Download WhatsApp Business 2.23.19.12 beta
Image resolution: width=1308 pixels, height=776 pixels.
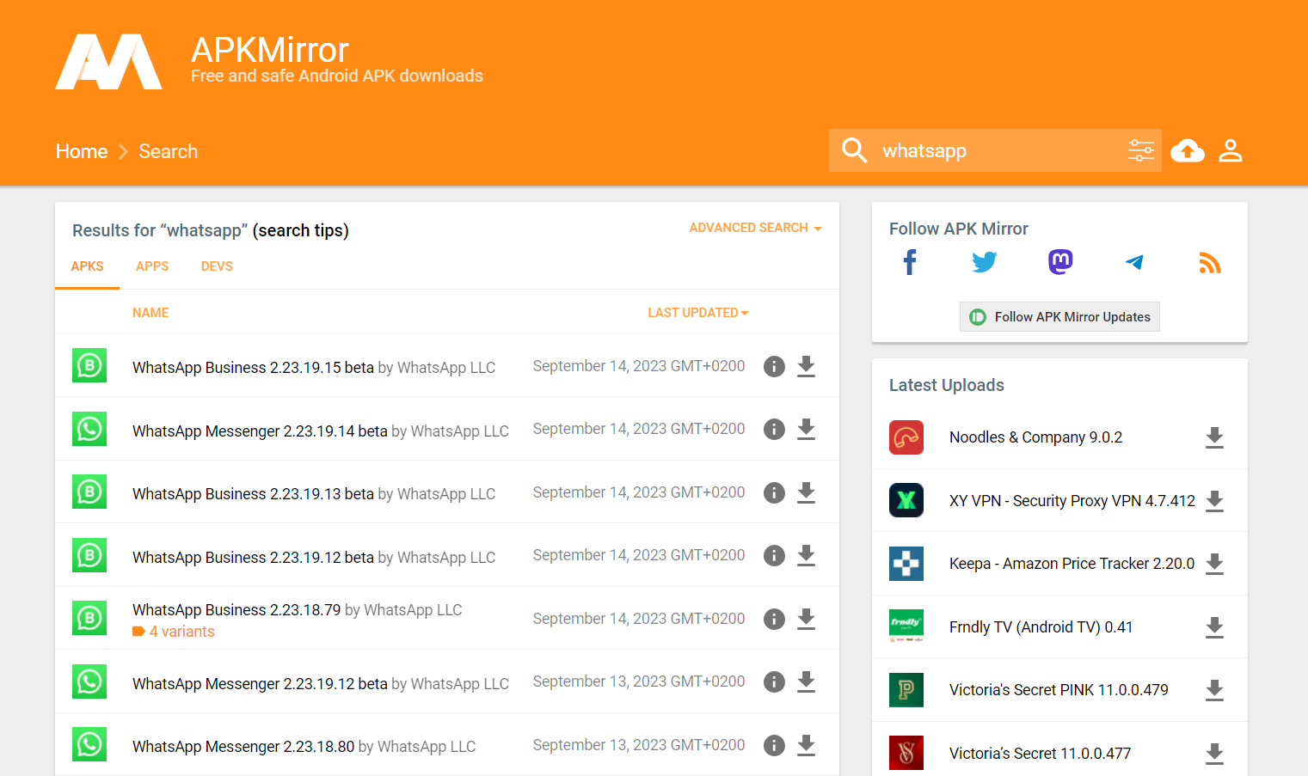point(806,555)
